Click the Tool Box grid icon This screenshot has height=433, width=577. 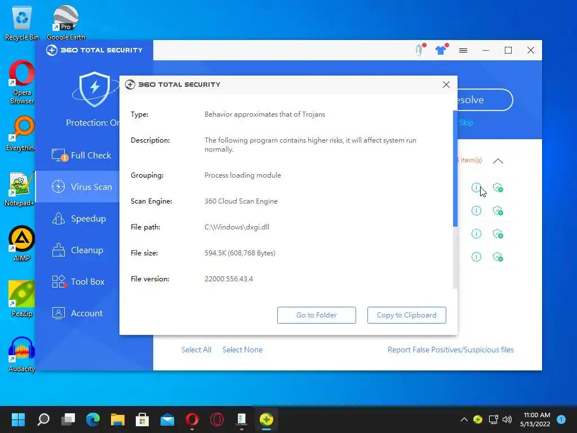tap(59, 282)
